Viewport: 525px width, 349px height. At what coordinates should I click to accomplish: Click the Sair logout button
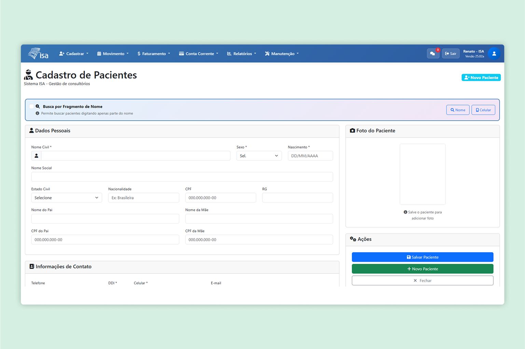[451, 54]
